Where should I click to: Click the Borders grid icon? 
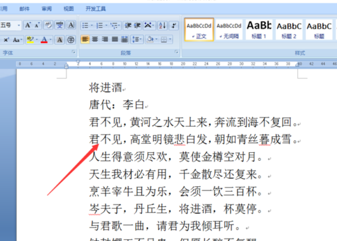[x=164, y=40]
